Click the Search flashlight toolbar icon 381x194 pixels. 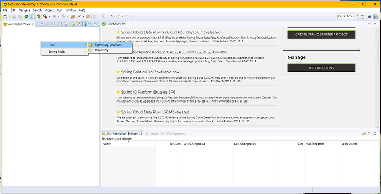tap(79, 16)
